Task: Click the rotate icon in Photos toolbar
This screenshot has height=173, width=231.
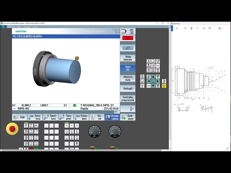Action: 204,28
